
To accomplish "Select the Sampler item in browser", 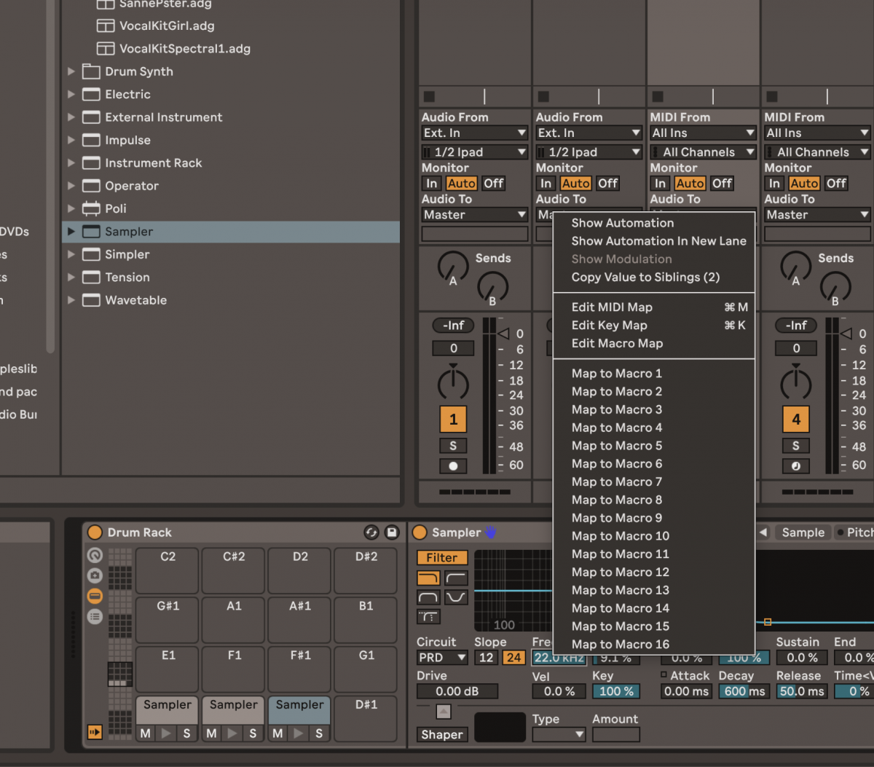I will pos(231,232).
